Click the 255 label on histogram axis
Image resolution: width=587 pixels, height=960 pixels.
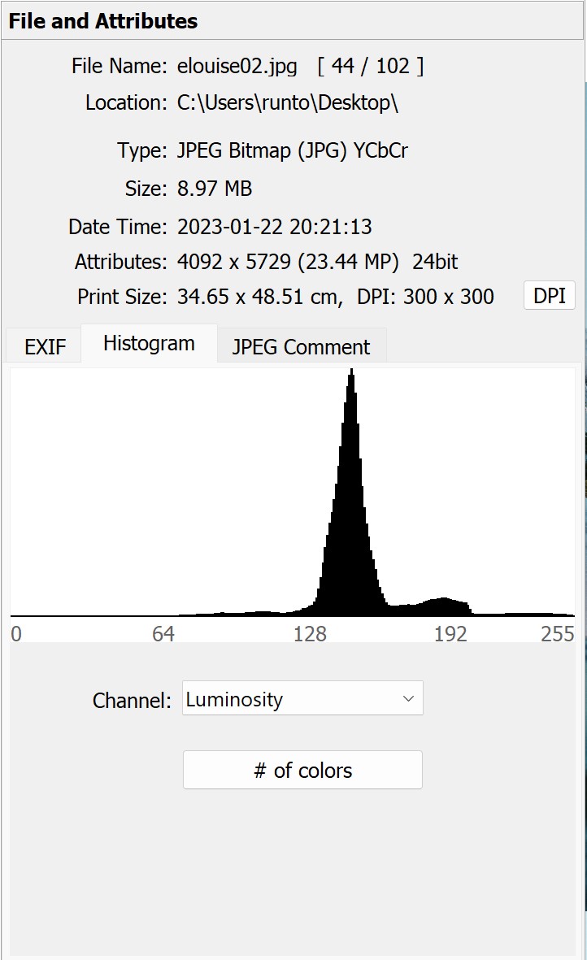(x=558, y=634)
